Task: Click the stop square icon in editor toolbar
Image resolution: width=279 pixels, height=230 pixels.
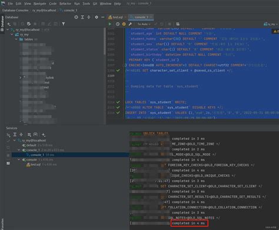Action: [x=170, y=24]
